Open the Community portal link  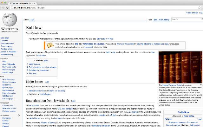tap(9, 67)
